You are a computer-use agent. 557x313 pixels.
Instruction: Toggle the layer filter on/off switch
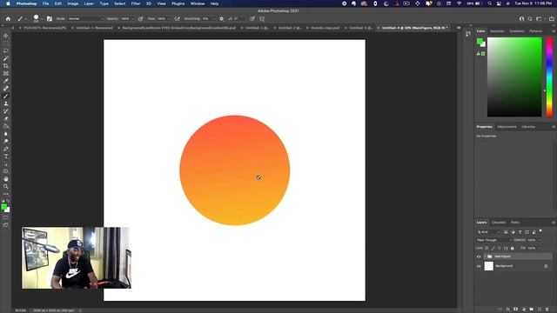[x=540, y=231]
